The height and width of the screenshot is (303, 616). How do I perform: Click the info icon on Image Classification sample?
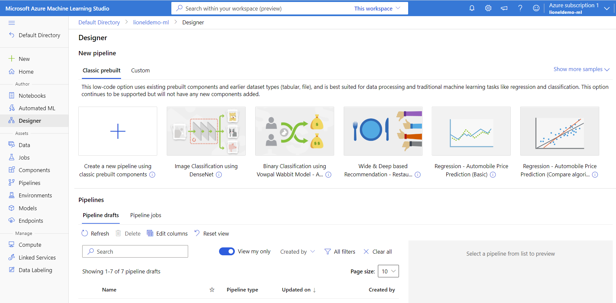tap(219, 175)
